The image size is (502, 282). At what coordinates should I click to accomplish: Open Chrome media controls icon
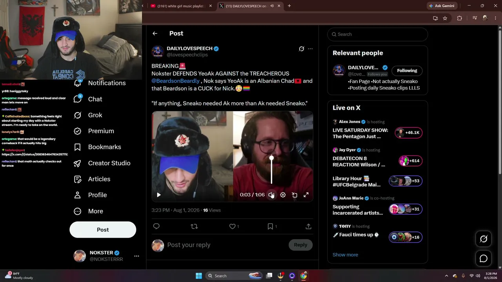[x=475, y=18]
